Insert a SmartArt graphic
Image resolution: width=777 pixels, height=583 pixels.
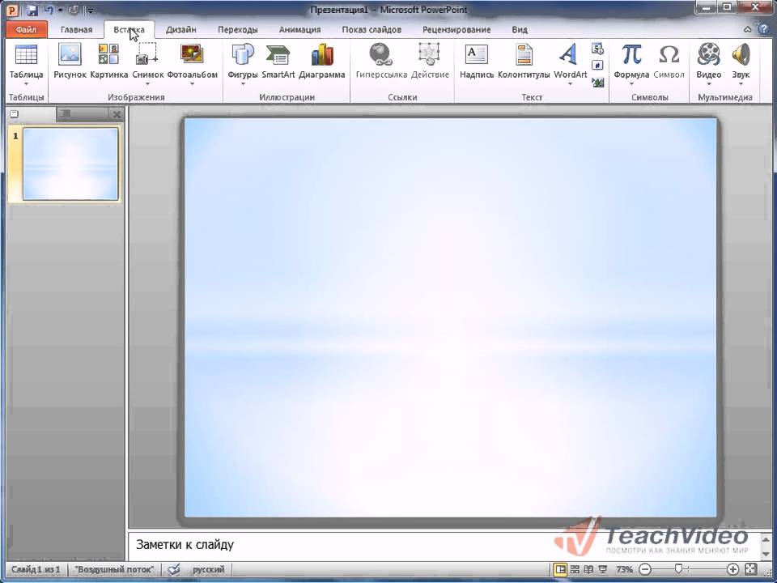coord(278,62)
